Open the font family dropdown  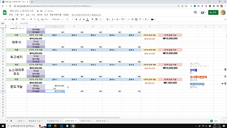click(x=57, y=19)
